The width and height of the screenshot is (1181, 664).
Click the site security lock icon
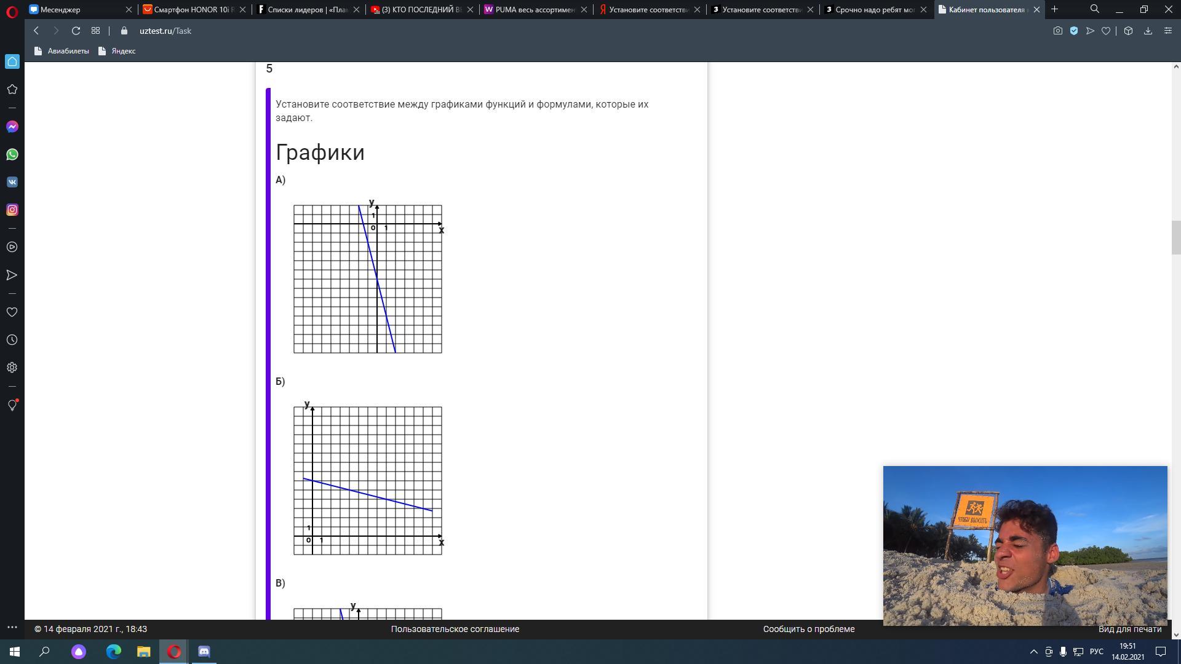click(x=124, y=31)
